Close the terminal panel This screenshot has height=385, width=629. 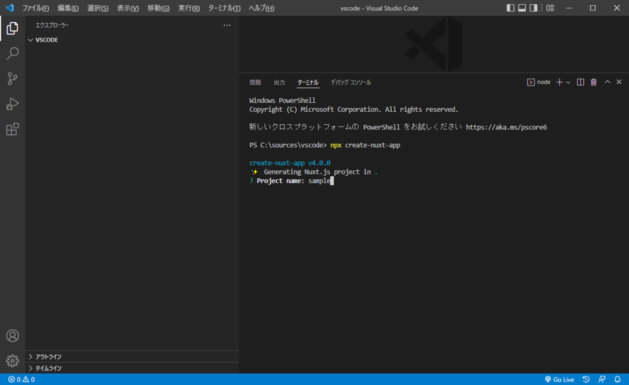click(619, 82)
